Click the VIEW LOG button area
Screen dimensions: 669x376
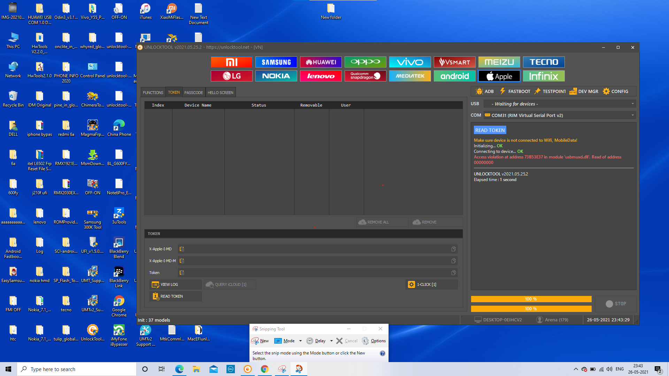point(175,284)
